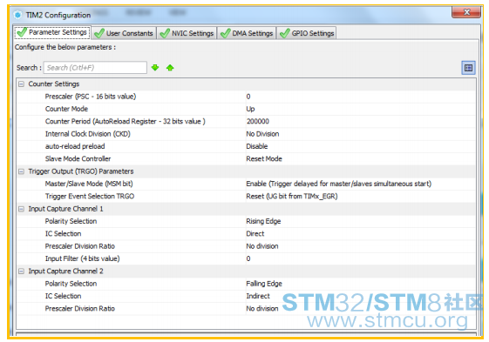Viewport: 489px width, 342px height.
Task: Select the Prescaler Division Ratio label under Channel 1
Action: coord(80,246)
